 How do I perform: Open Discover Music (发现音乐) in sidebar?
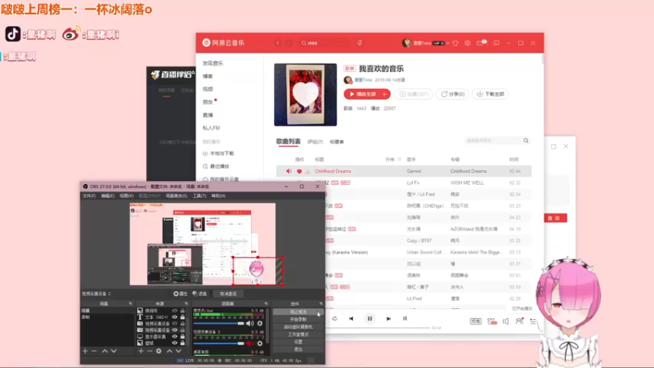(213, 64)
